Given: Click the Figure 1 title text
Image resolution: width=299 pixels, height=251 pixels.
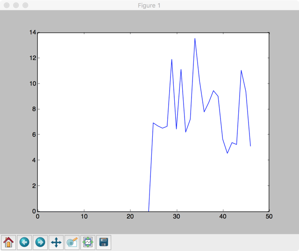Looking at the screenshot, I should tap(149, 6).
